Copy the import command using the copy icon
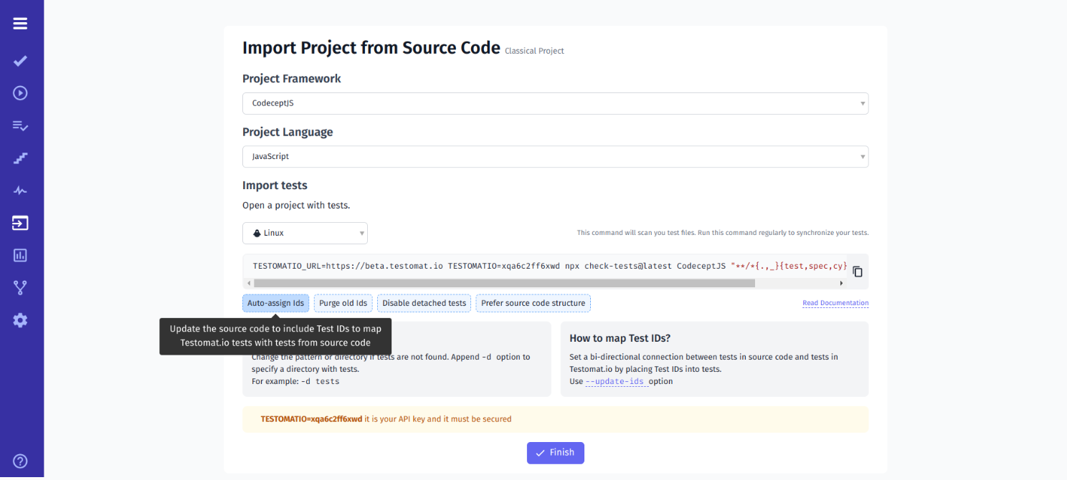The height and width of the screenshot is (480, 1067). pyautogui.click(x=858, y=271)
